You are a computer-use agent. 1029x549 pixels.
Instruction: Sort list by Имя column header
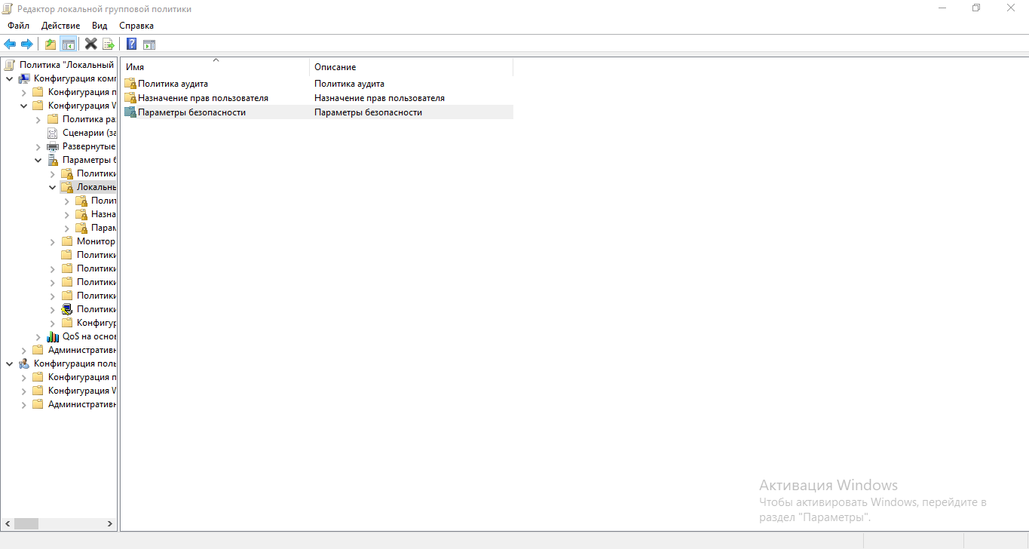[x=215, y=67]
